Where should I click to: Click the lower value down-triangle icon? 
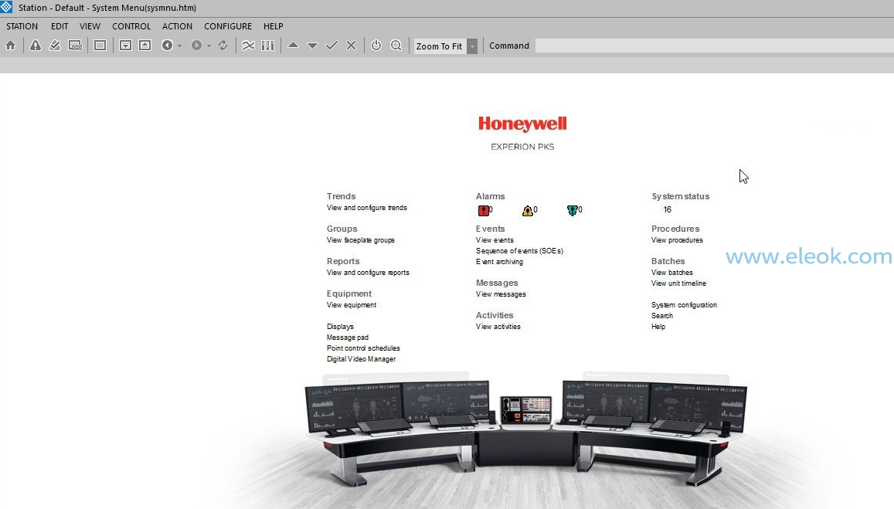pyautogui.click(x=312, y=46)
